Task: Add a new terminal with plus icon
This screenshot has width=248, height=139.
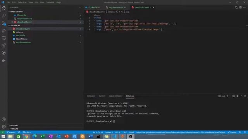Action: click(x=227, y=96)
